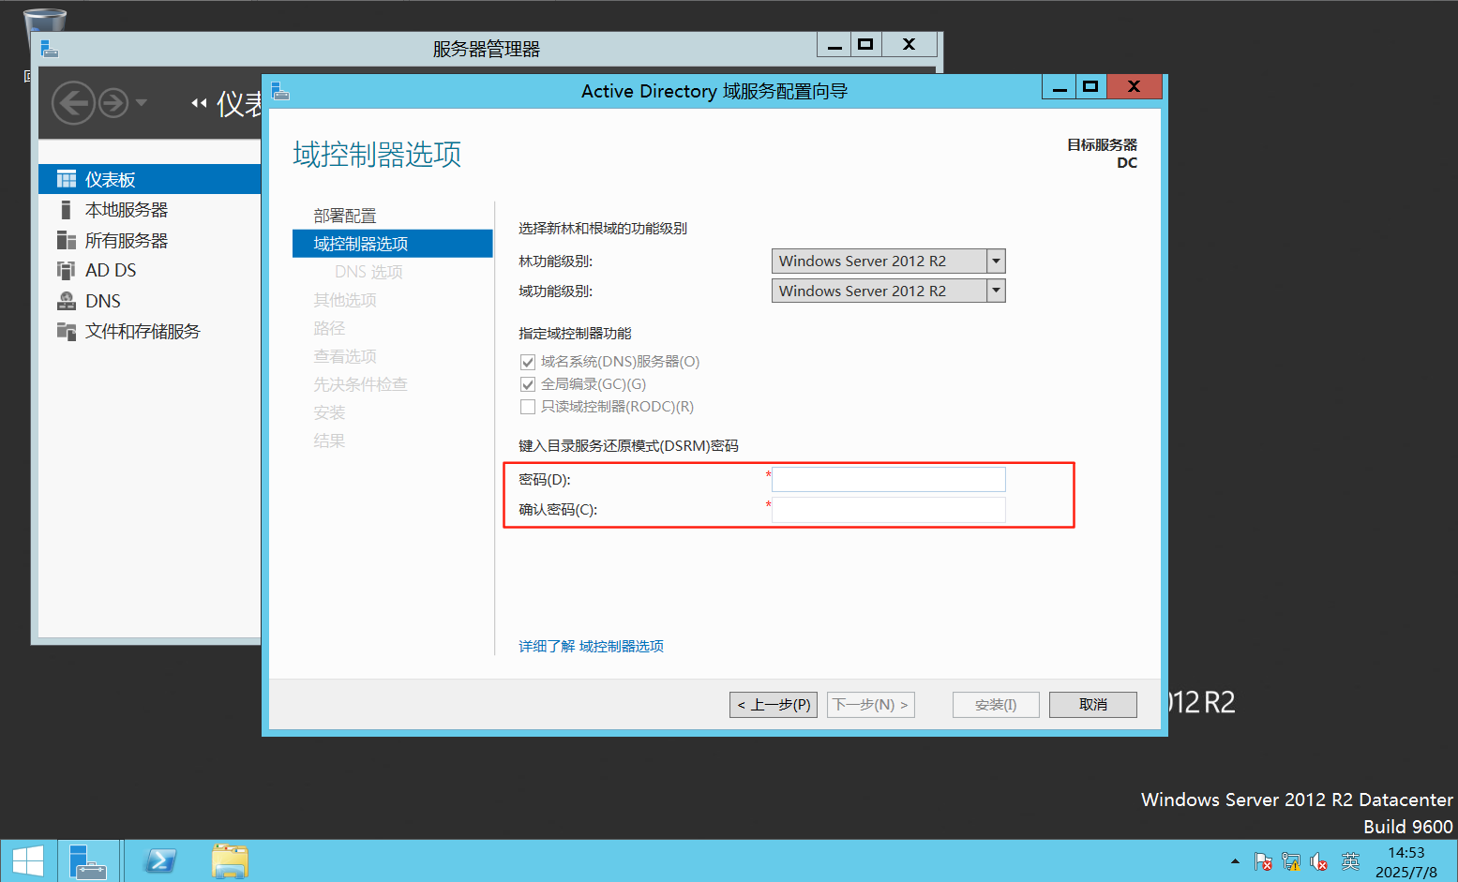1458x882 pixels.
Task: Select 所有服务器 in Server Manager sidebar
Action: pyautogui.click(x=127, y=240)
